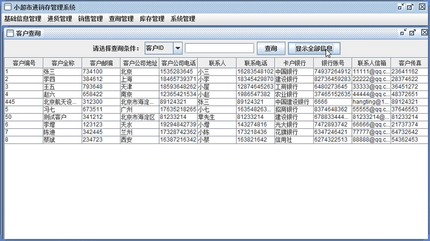Click the bank cell 信用社
Viewport: 430px width, 241px height.
click(294, 140)
